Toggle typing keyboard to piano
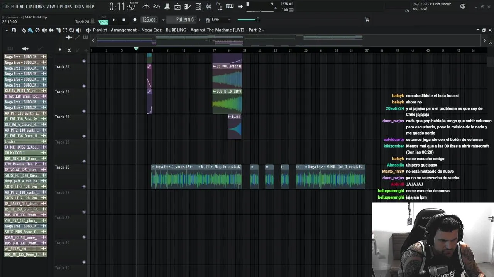494x277 pixels. [x=230, y=7]
